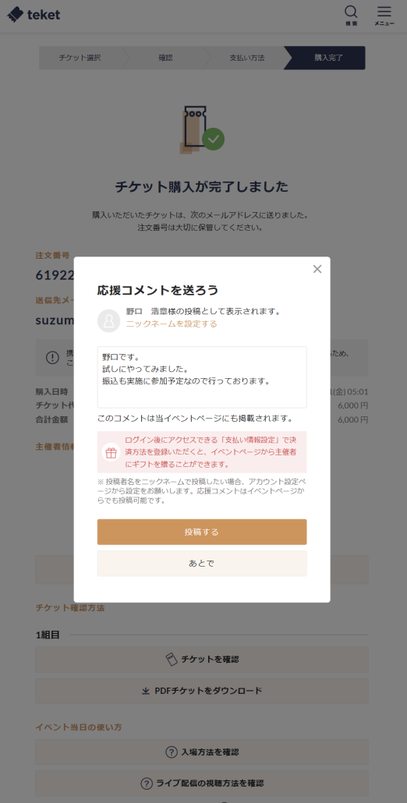Click the gift icon in pink notice

(111, 452)
